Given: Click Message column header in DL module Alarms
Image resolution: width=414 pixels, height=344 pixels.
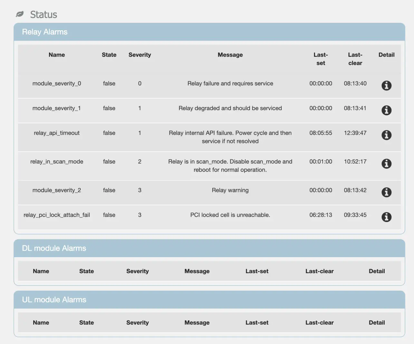Looking at the screenshot, I should point(197,271).
